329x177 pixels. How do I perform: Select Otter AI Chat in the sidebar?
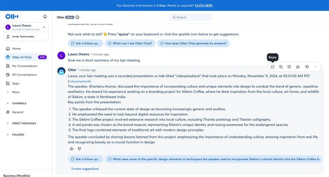click(x=26, y=57)
